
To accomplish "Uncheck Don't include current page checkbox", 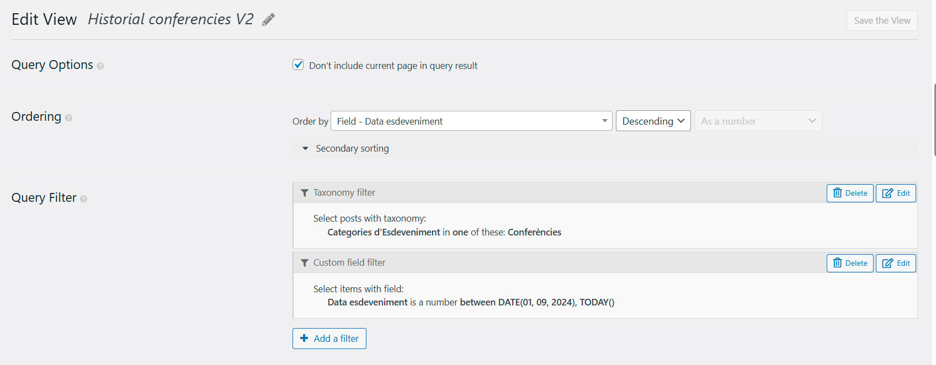I will coord(298,65).
